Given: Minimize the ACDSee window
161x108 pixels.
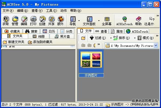Looking at the screenshot, I should pos(144,4).
